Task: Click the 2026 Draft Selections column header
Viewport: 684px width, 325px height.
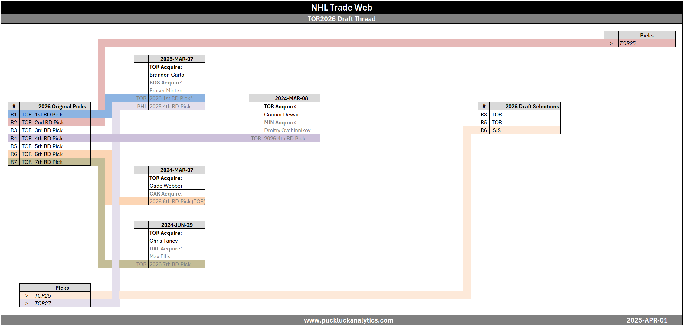Action: tap(532, 107)
